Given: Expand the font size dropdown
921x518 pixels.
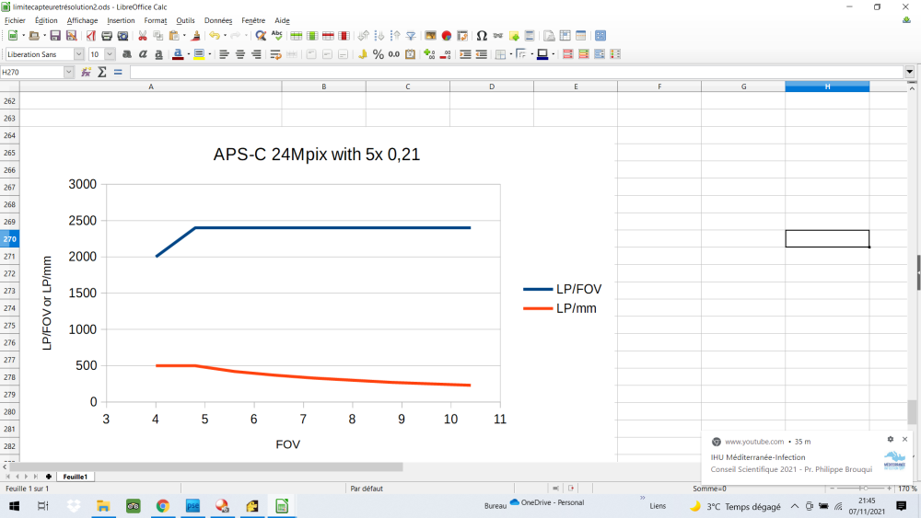Looking at the screenshot, I should [110, 54].
